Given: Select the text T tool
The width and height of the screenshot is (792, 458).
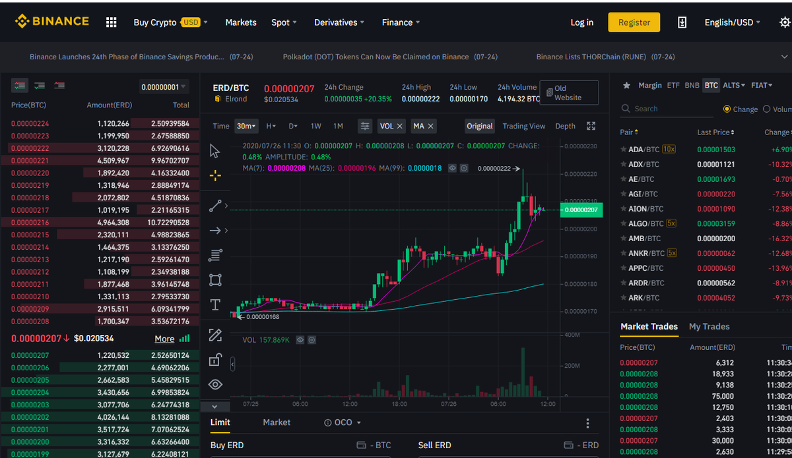Looking at the screenshot, I should 215,304.
